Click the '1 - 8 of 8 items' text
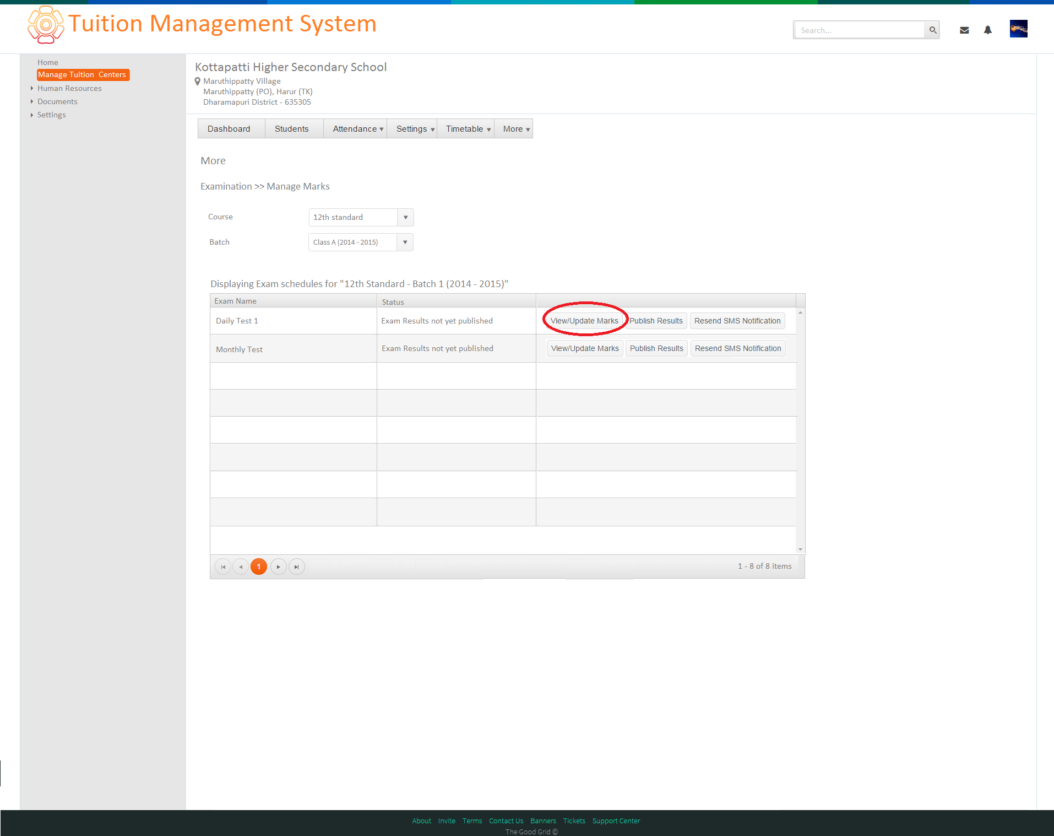Image resolution: width=1054 pixels, height=836 pixels. [x=764, y=566]
